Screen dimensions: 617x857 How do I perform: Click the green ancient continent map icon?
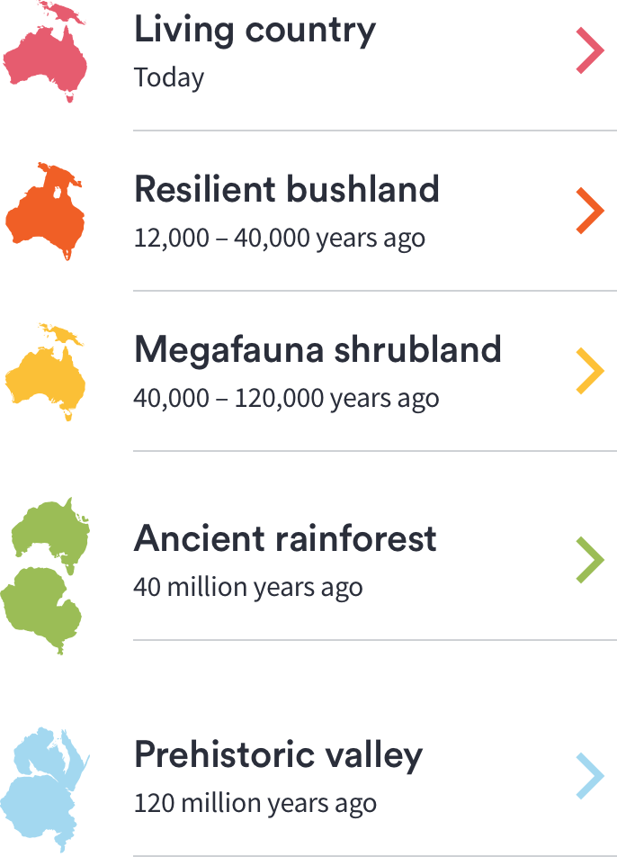click(45, 576)
